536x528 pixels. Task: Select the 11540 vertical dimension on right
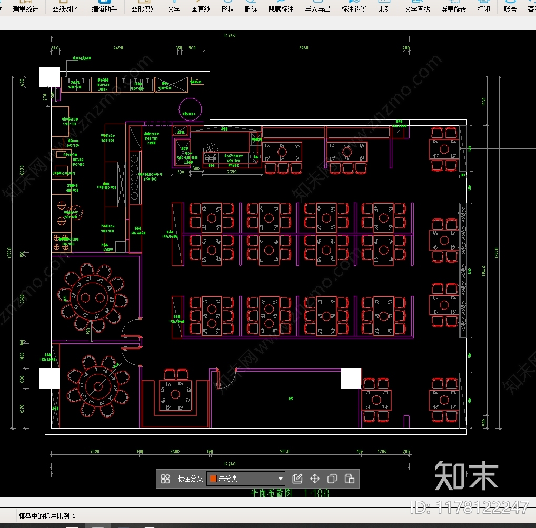[x=484, y=271]
